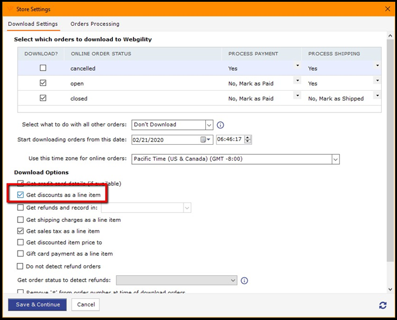Enable Get shipping charges as a line item
Image resolution: width=397 pixels, height=320 pixels.
(x=21, y=220)
